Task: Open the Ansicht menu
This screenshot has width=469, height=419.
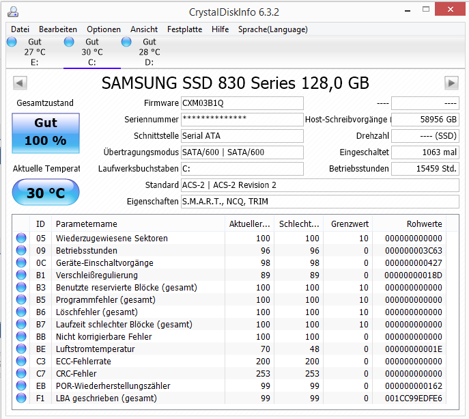Action: (x=144, y=29)
